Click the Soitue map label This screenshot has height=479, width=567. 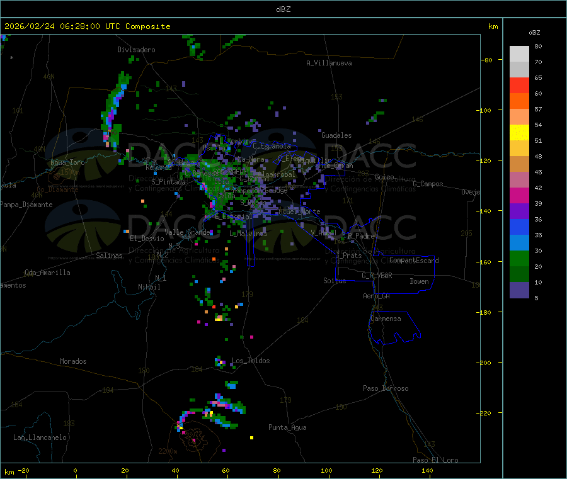pos(335,281)
